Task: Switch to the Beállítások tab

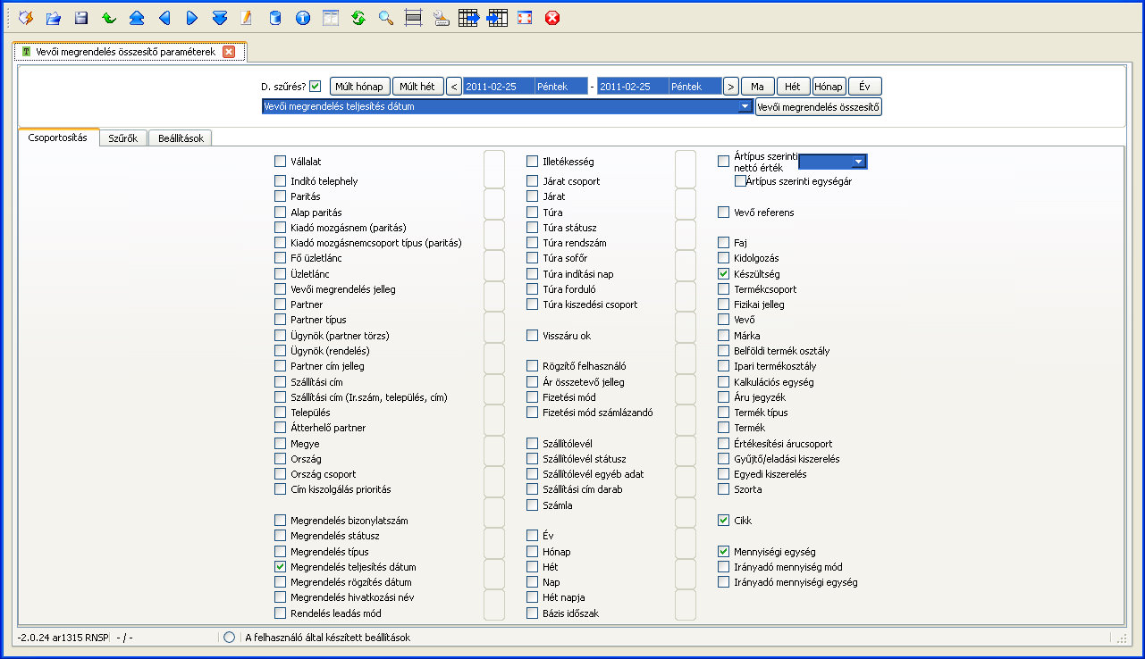Action: 181,138
